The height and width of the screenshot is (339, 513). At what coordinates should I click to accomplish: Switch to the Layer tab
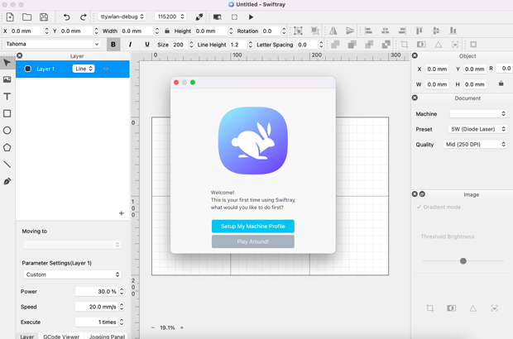point(27,336)
